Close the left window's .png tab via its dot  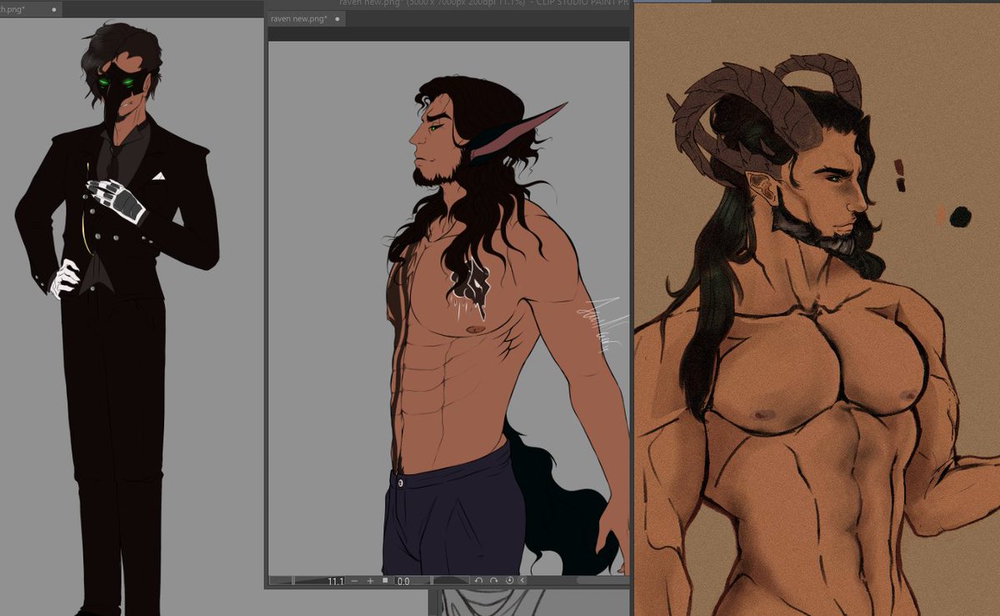pos(55,9)
